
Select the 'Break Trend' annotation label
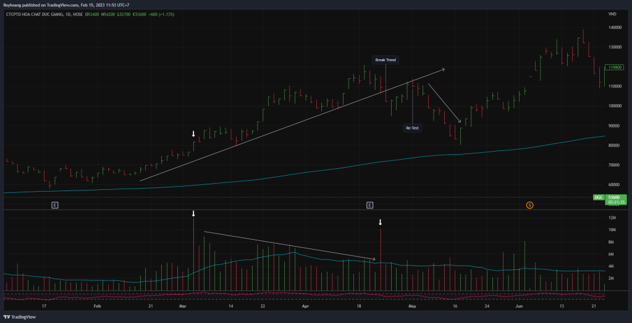pos(386,60)
